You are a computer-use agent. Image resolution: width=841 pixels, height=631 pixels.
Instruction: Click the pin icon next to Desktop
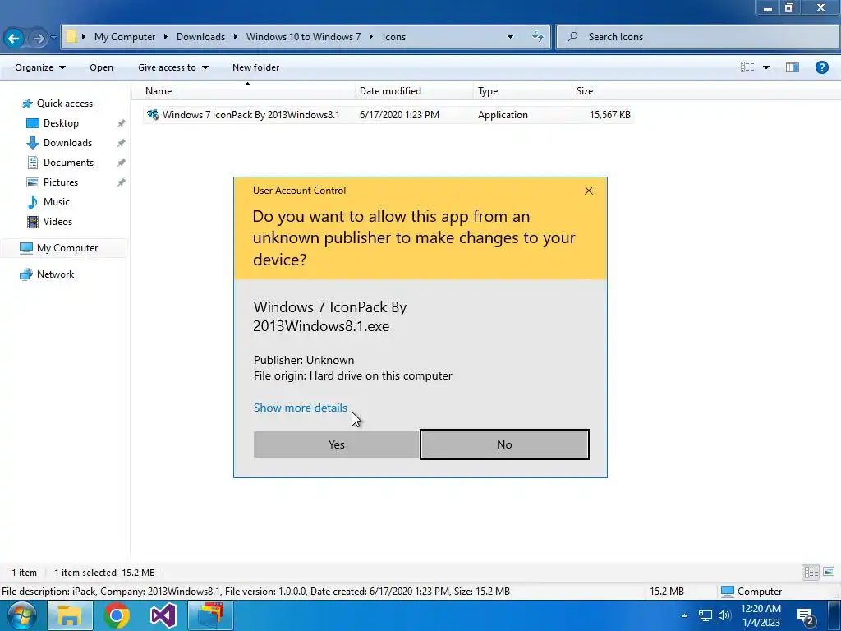click(122, 123)
